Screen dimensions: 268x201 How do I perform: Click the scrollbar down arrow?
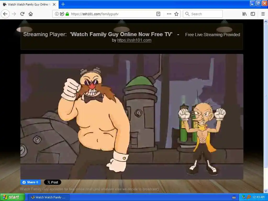pos(266,191)
